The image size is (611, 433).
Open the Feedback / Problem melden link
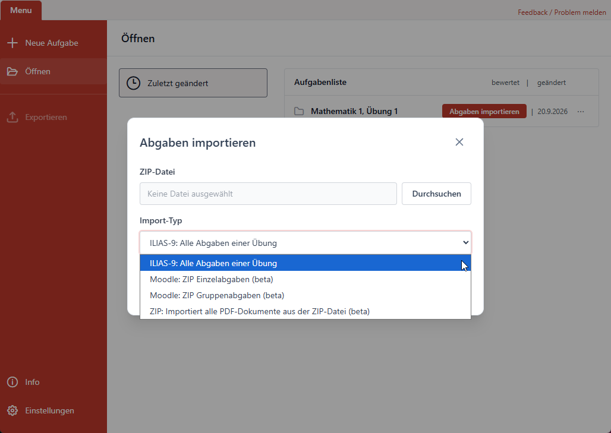point(562,12)
